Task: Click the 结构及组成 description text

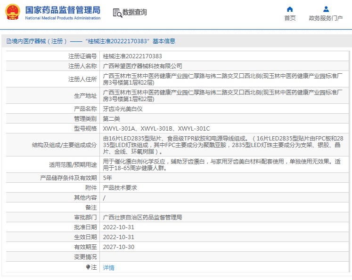Action: tap(223, 145)
